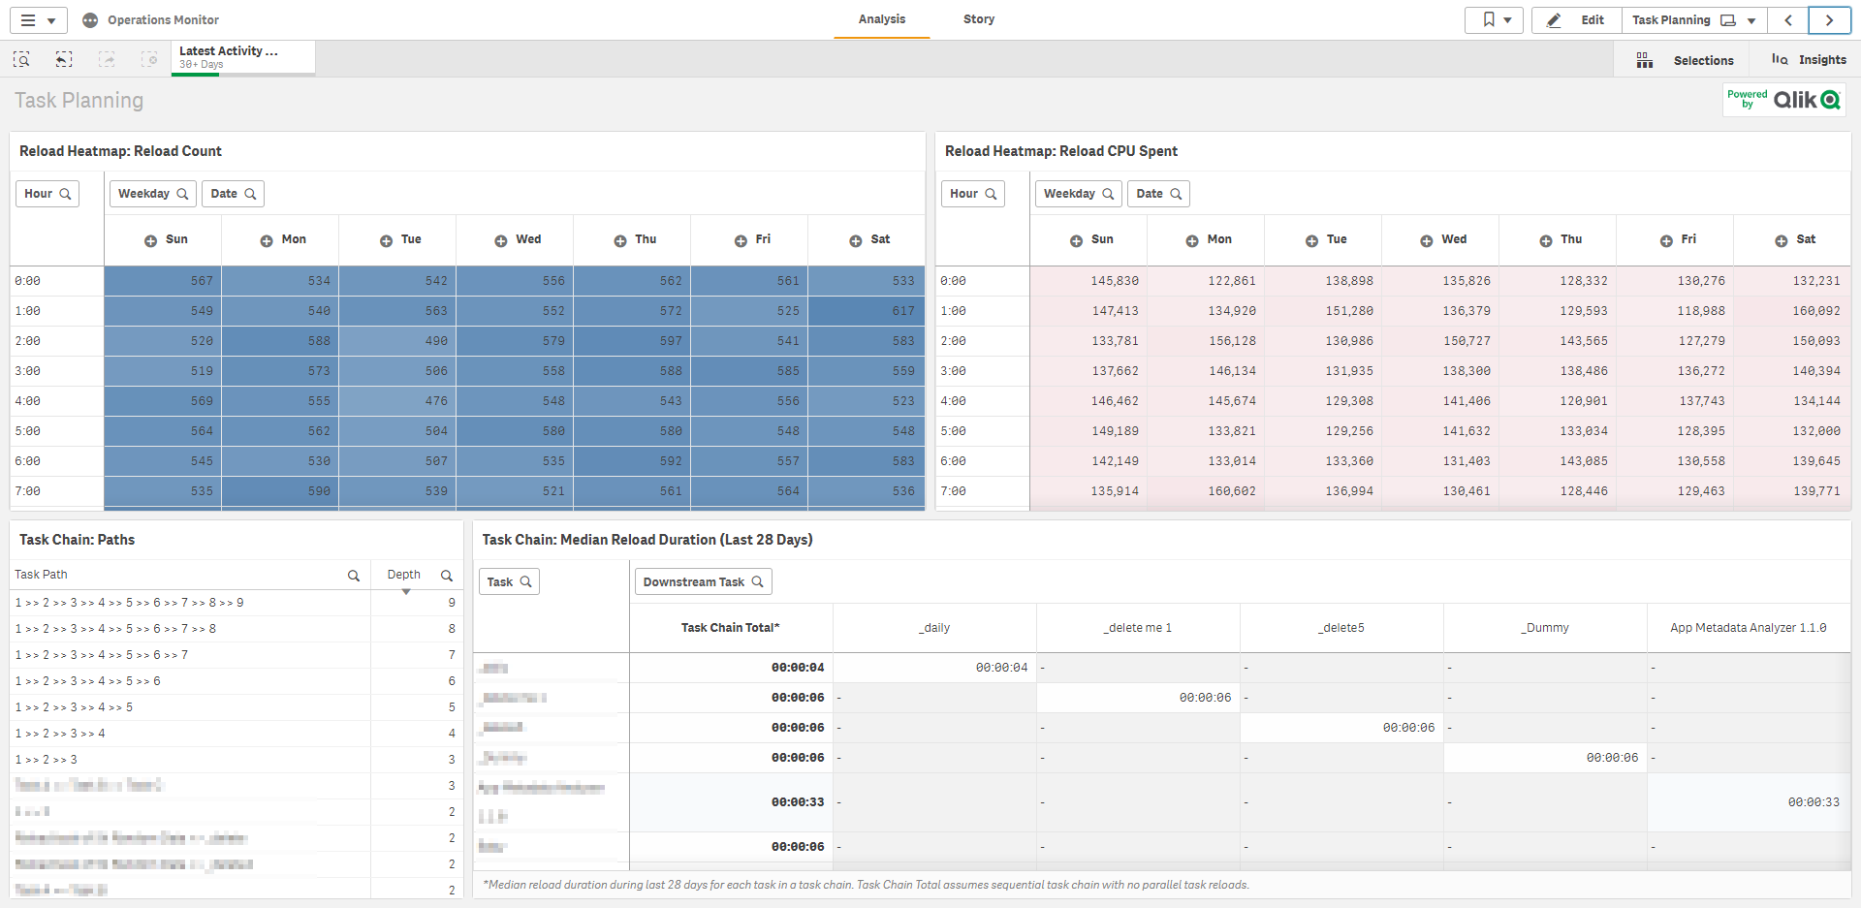Select the 1:00 Sat heatmap cell 617
Image resolution: width=1861 pixels, height=908 pixels.
[866, 311]
